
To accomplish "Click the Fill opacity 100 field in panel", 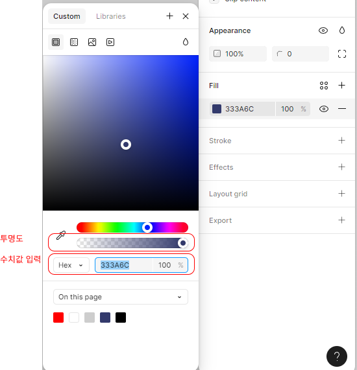I will point(293,109).
